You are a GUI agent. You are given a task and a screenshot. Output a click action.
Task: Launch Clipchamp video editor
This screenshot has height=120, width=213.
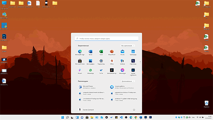(133, 62)
